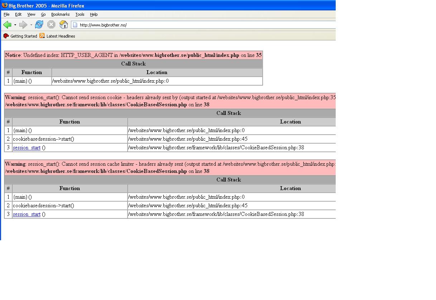The height and width of the screenshot is (300, 436).
Task: Click index.php:45 location in cache limiter table
Action: click(x=188, y=205)
